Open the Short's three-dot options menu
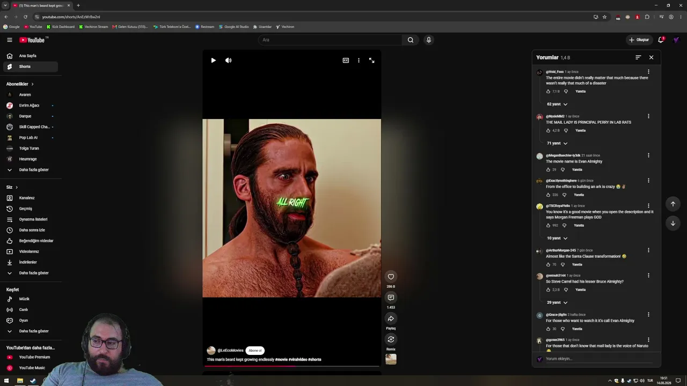Image resolution: width=687 pixels, height=386 pixels. [359, 61]
